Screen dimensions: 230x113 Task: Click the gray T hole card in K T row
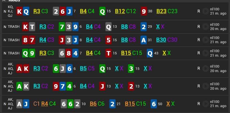coord(32,26)
